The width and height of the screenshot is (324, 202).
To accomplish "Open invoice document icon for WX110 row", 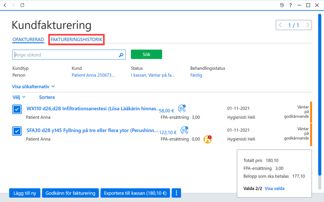I will [x=182, y=108].
